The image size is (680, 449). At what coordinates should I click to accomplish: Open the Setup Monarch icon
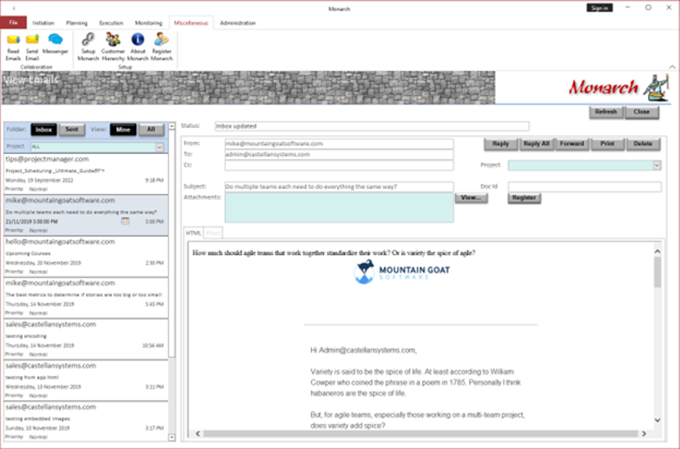coord(88,47)
